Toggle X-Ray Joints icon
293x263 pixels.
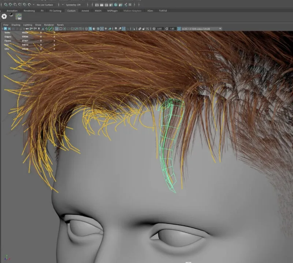coord(148,29)
